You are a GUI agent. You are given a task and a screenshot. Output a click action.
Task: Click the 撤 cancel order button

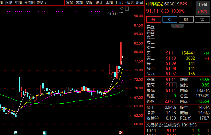186,19
